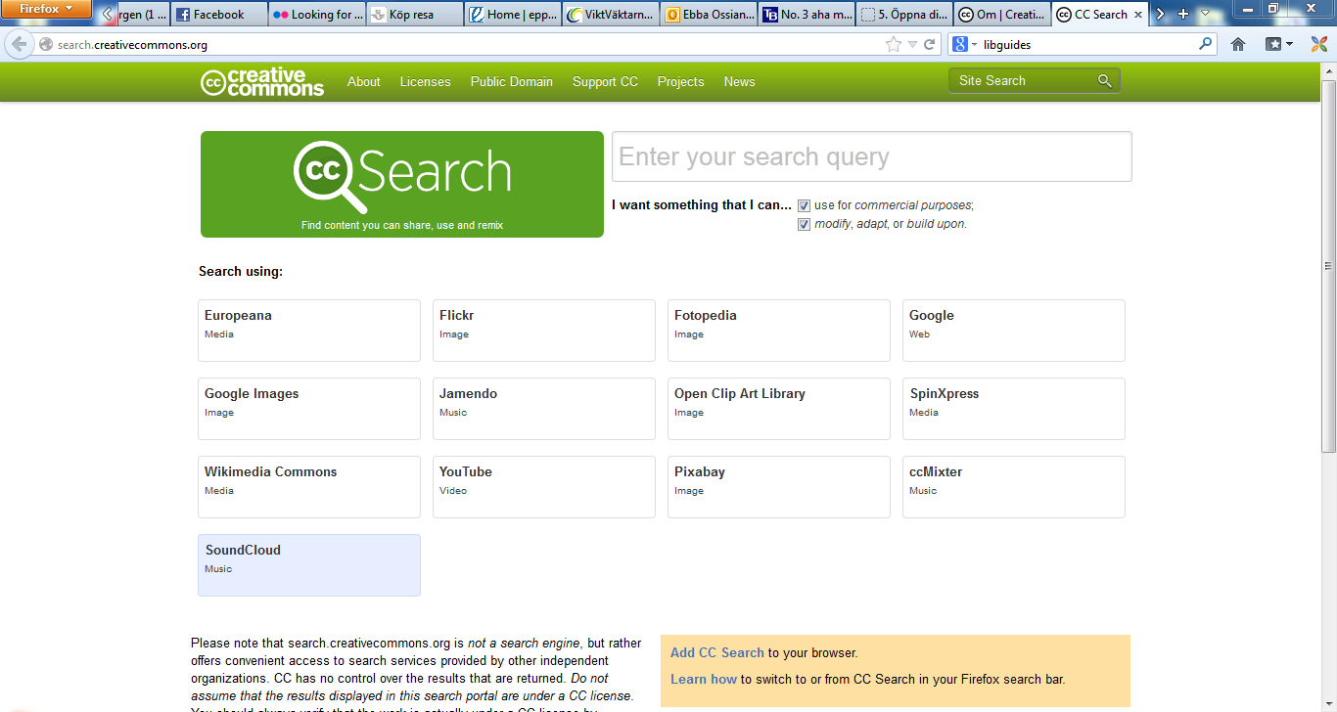The image size is (1337, 712).
Task: Click the scrollbar up arrow
Action: (1328, 70)
